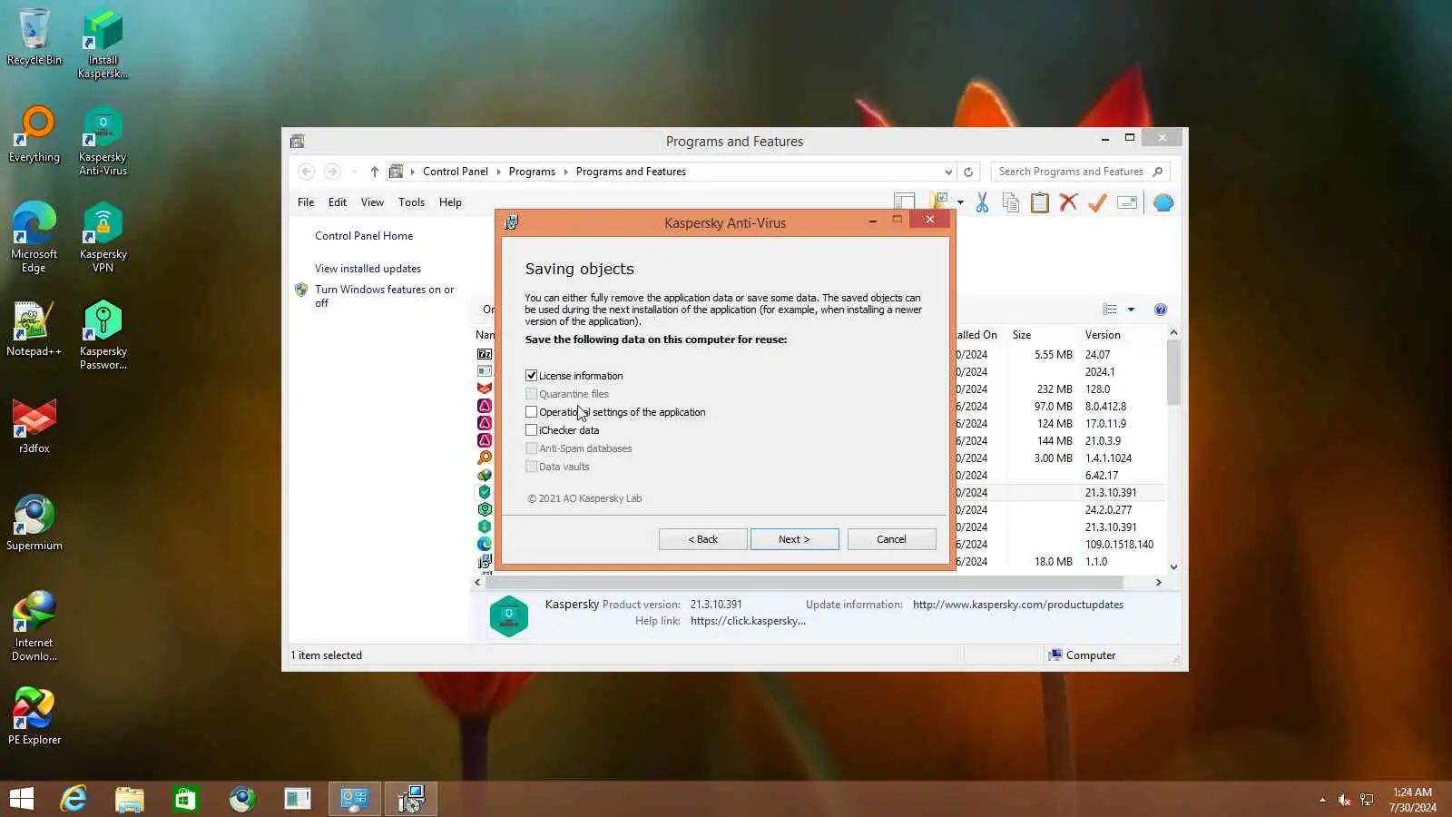
Task: Select the Kaspersky VPN desktop shortcut
Action: [103, 238]
